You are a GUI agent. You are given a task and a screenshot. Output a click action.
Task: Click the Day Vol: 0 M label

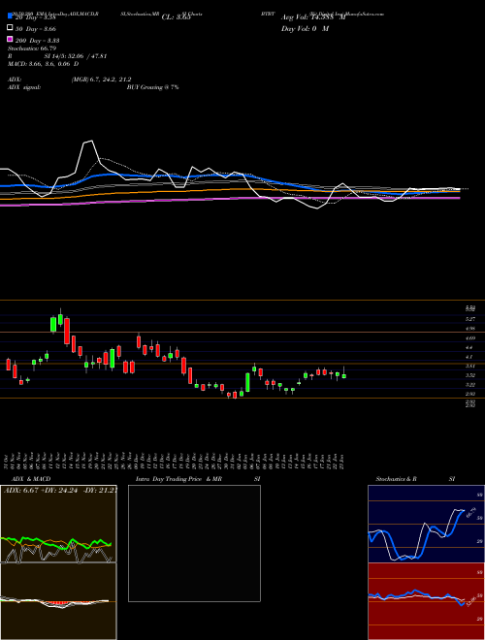(x=305, y=28)
